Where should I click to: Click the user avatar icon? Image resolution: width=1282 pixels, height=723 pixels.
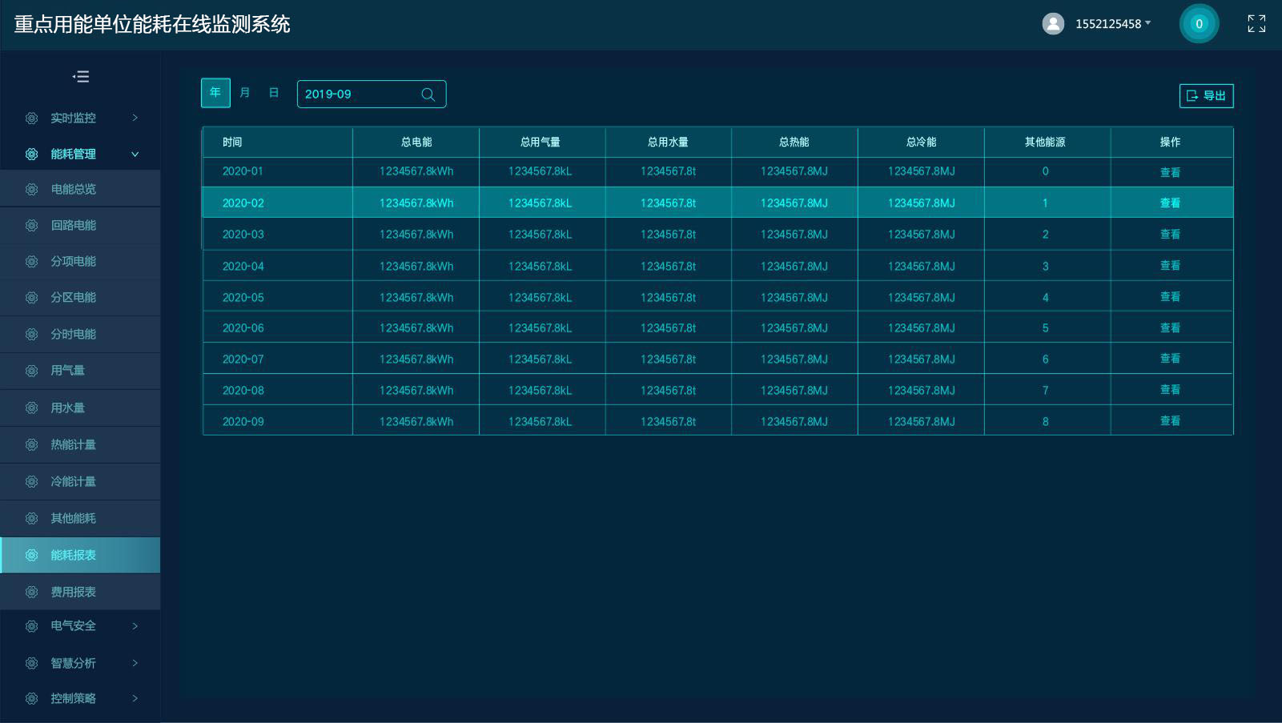[x=1053, y=24]
